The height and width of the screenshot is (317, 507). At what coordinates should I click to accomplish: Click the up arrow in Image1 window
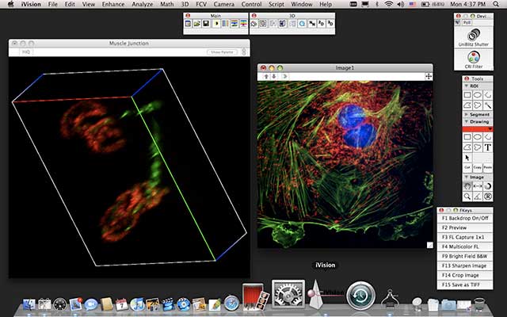pyautogui.click(x=266, y=76)
